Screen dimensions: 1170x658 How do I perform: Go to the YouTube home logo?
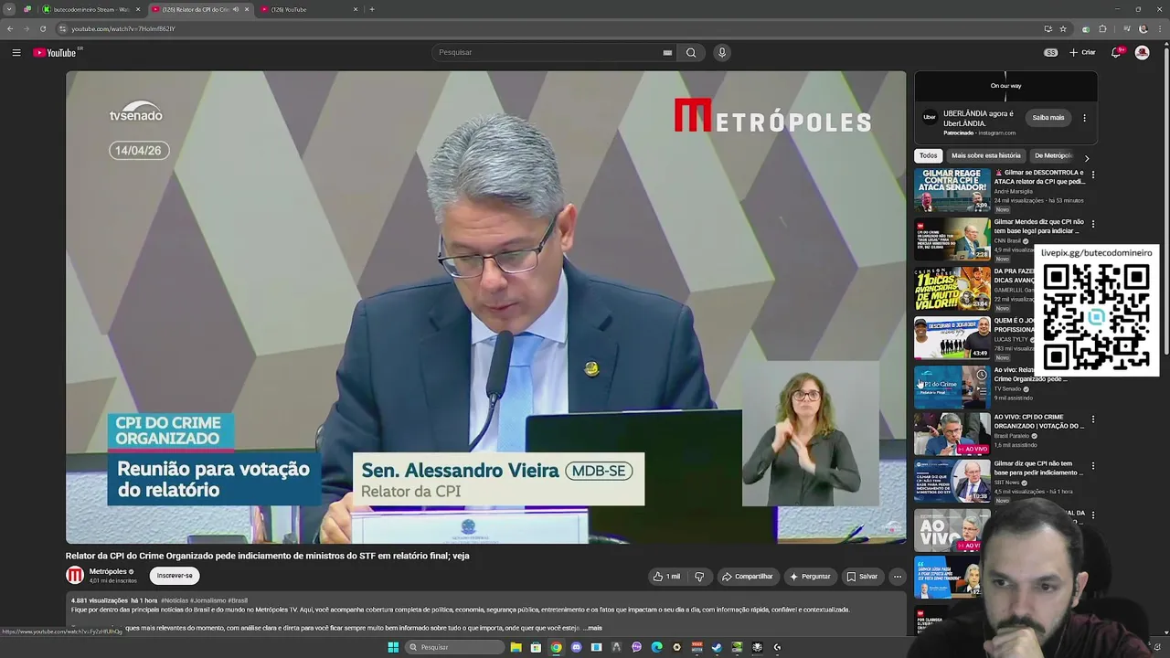(55, 52)
